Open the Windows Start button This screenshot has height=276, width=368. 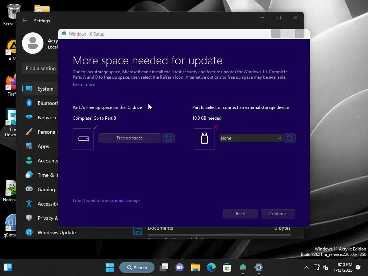point(110,267)
